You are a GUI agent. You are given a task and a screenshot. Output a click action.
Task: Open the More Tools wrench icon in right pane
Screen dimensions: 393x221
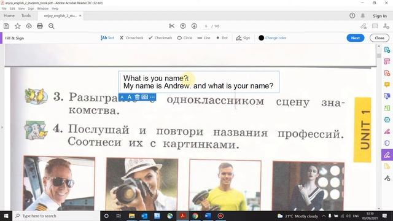pos(387,178)
